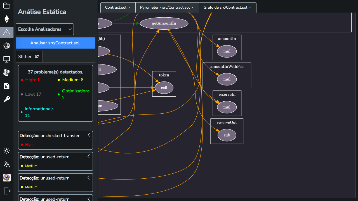
Task: Click the monitor icon in sidebar
Action: 7,59
